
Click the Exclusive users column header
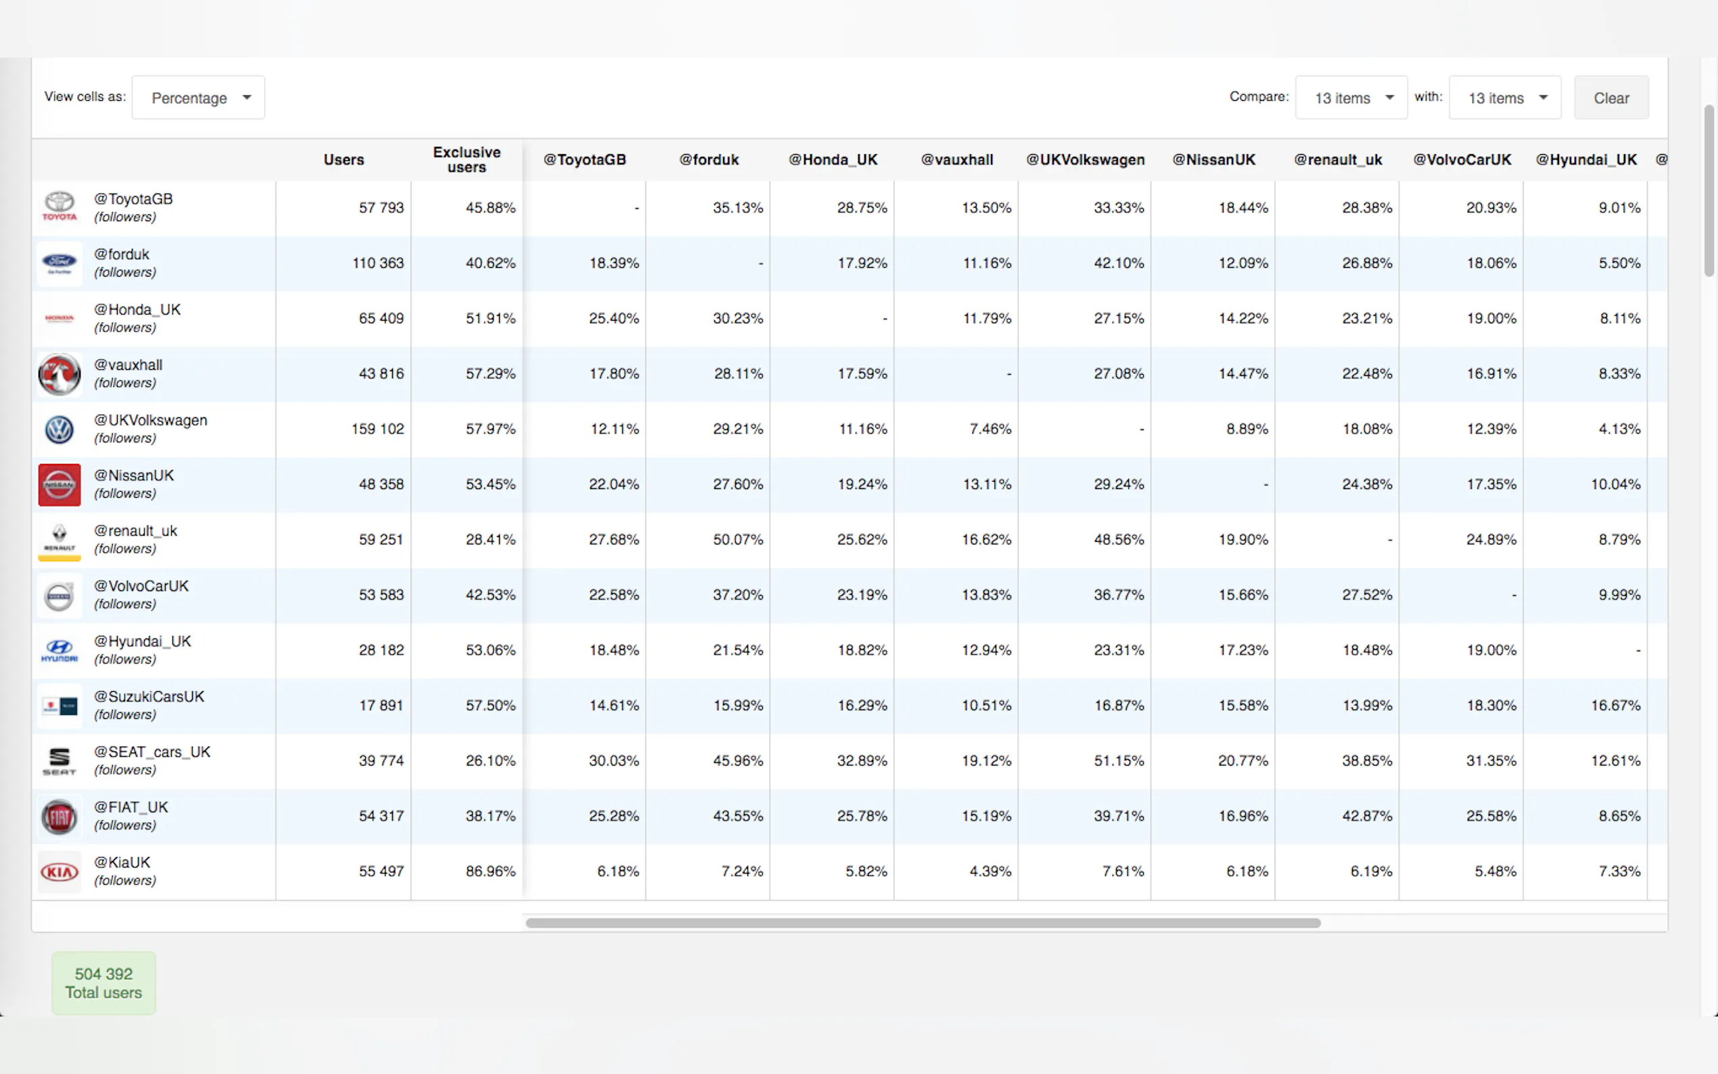pos(467,160)
